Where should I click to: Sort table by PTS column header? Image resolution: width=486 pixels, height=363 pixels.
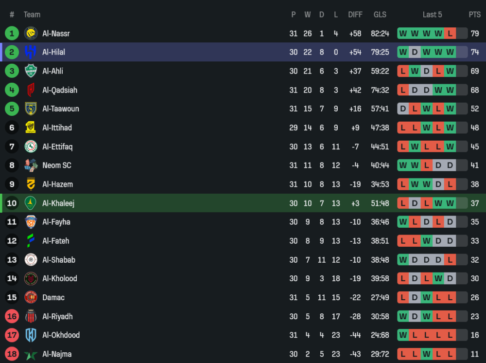[x=474, y=15]
